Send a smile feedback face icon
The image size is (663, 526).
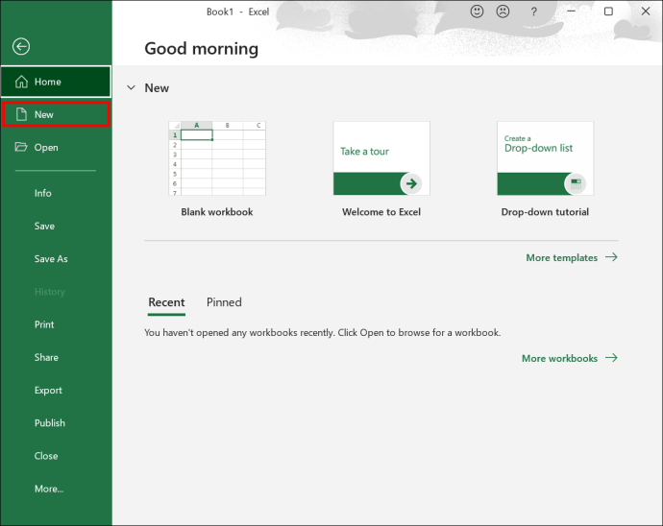pyautogui.click(x=477, y=12)
